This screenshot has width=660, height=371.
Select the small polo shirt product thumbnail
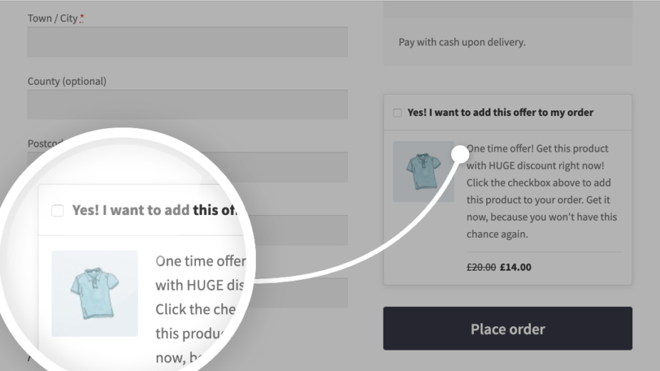(423, 171)
